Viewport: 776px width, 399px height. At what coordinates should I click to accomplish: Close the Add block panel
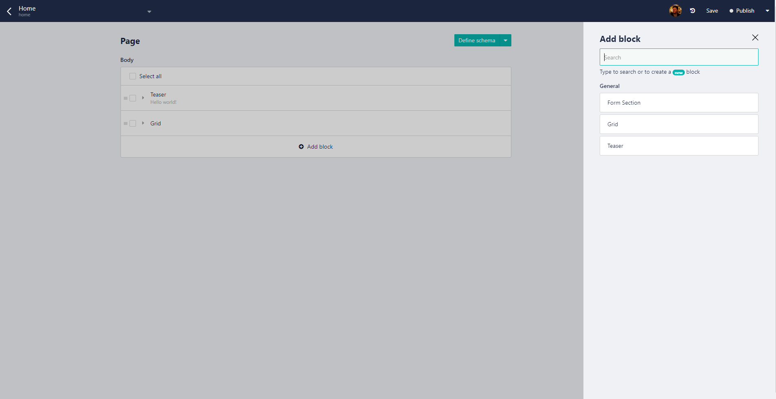(755, 37)
